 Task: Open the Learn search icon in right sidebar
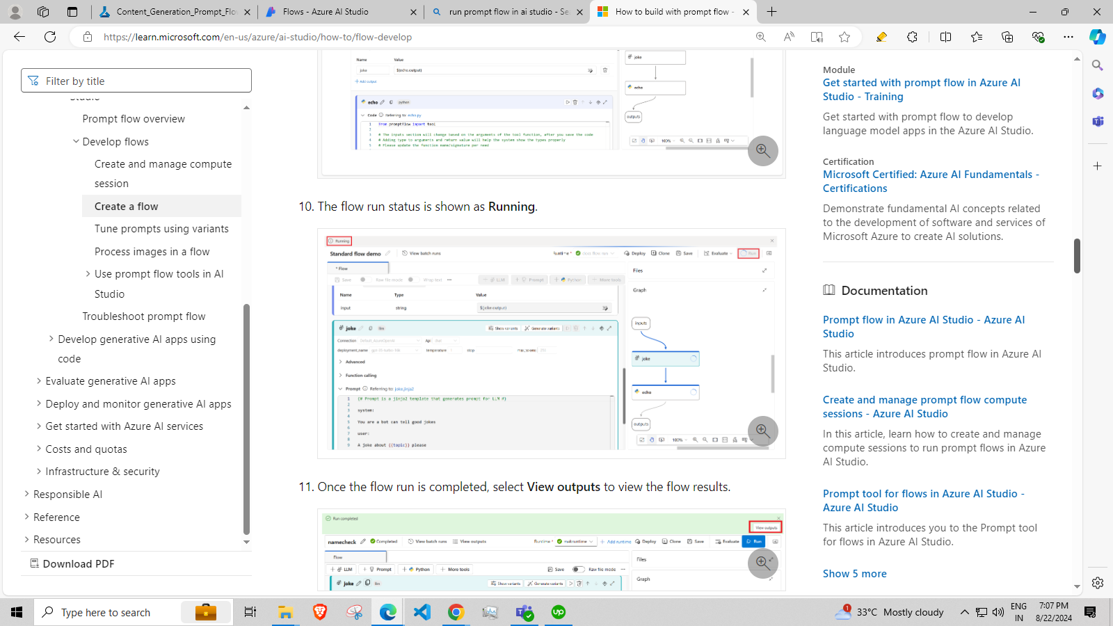click(x=1098, y=65)
